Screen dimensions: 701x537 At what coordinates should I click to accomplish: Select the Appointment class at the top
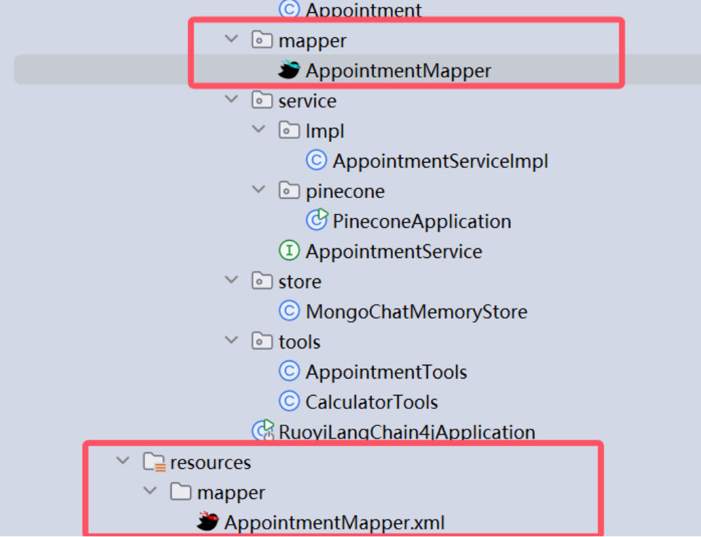tap(363, 10)
